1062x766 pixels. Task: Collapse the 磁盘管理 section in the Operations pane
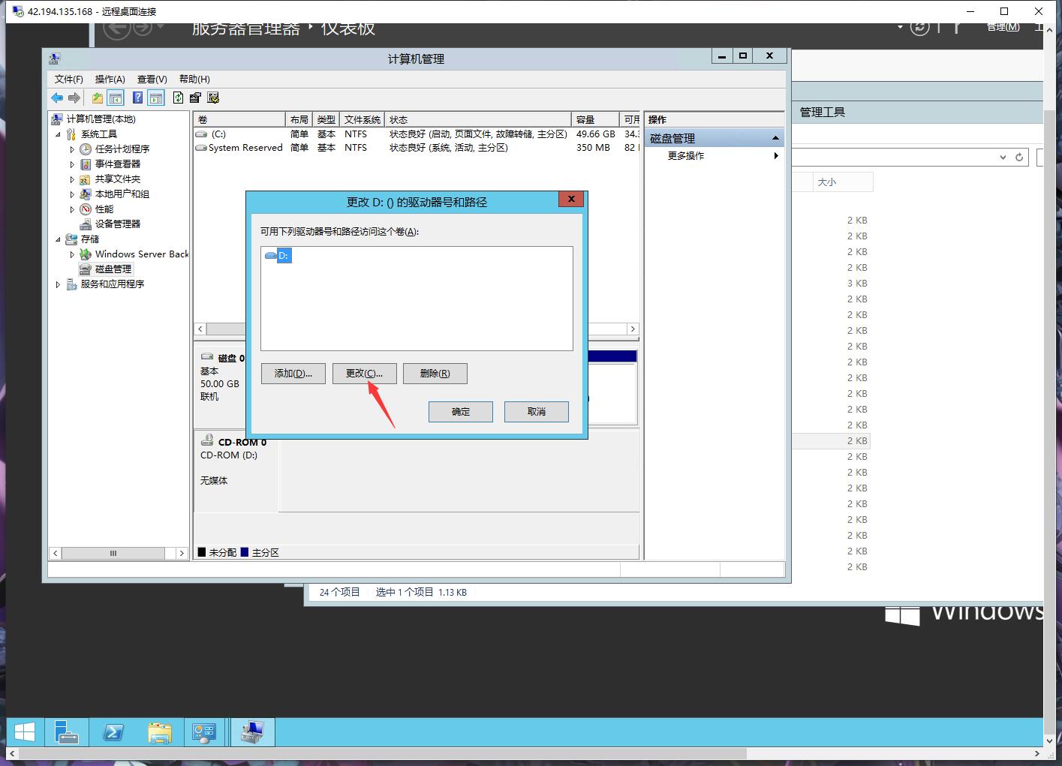tap(775, 137)
